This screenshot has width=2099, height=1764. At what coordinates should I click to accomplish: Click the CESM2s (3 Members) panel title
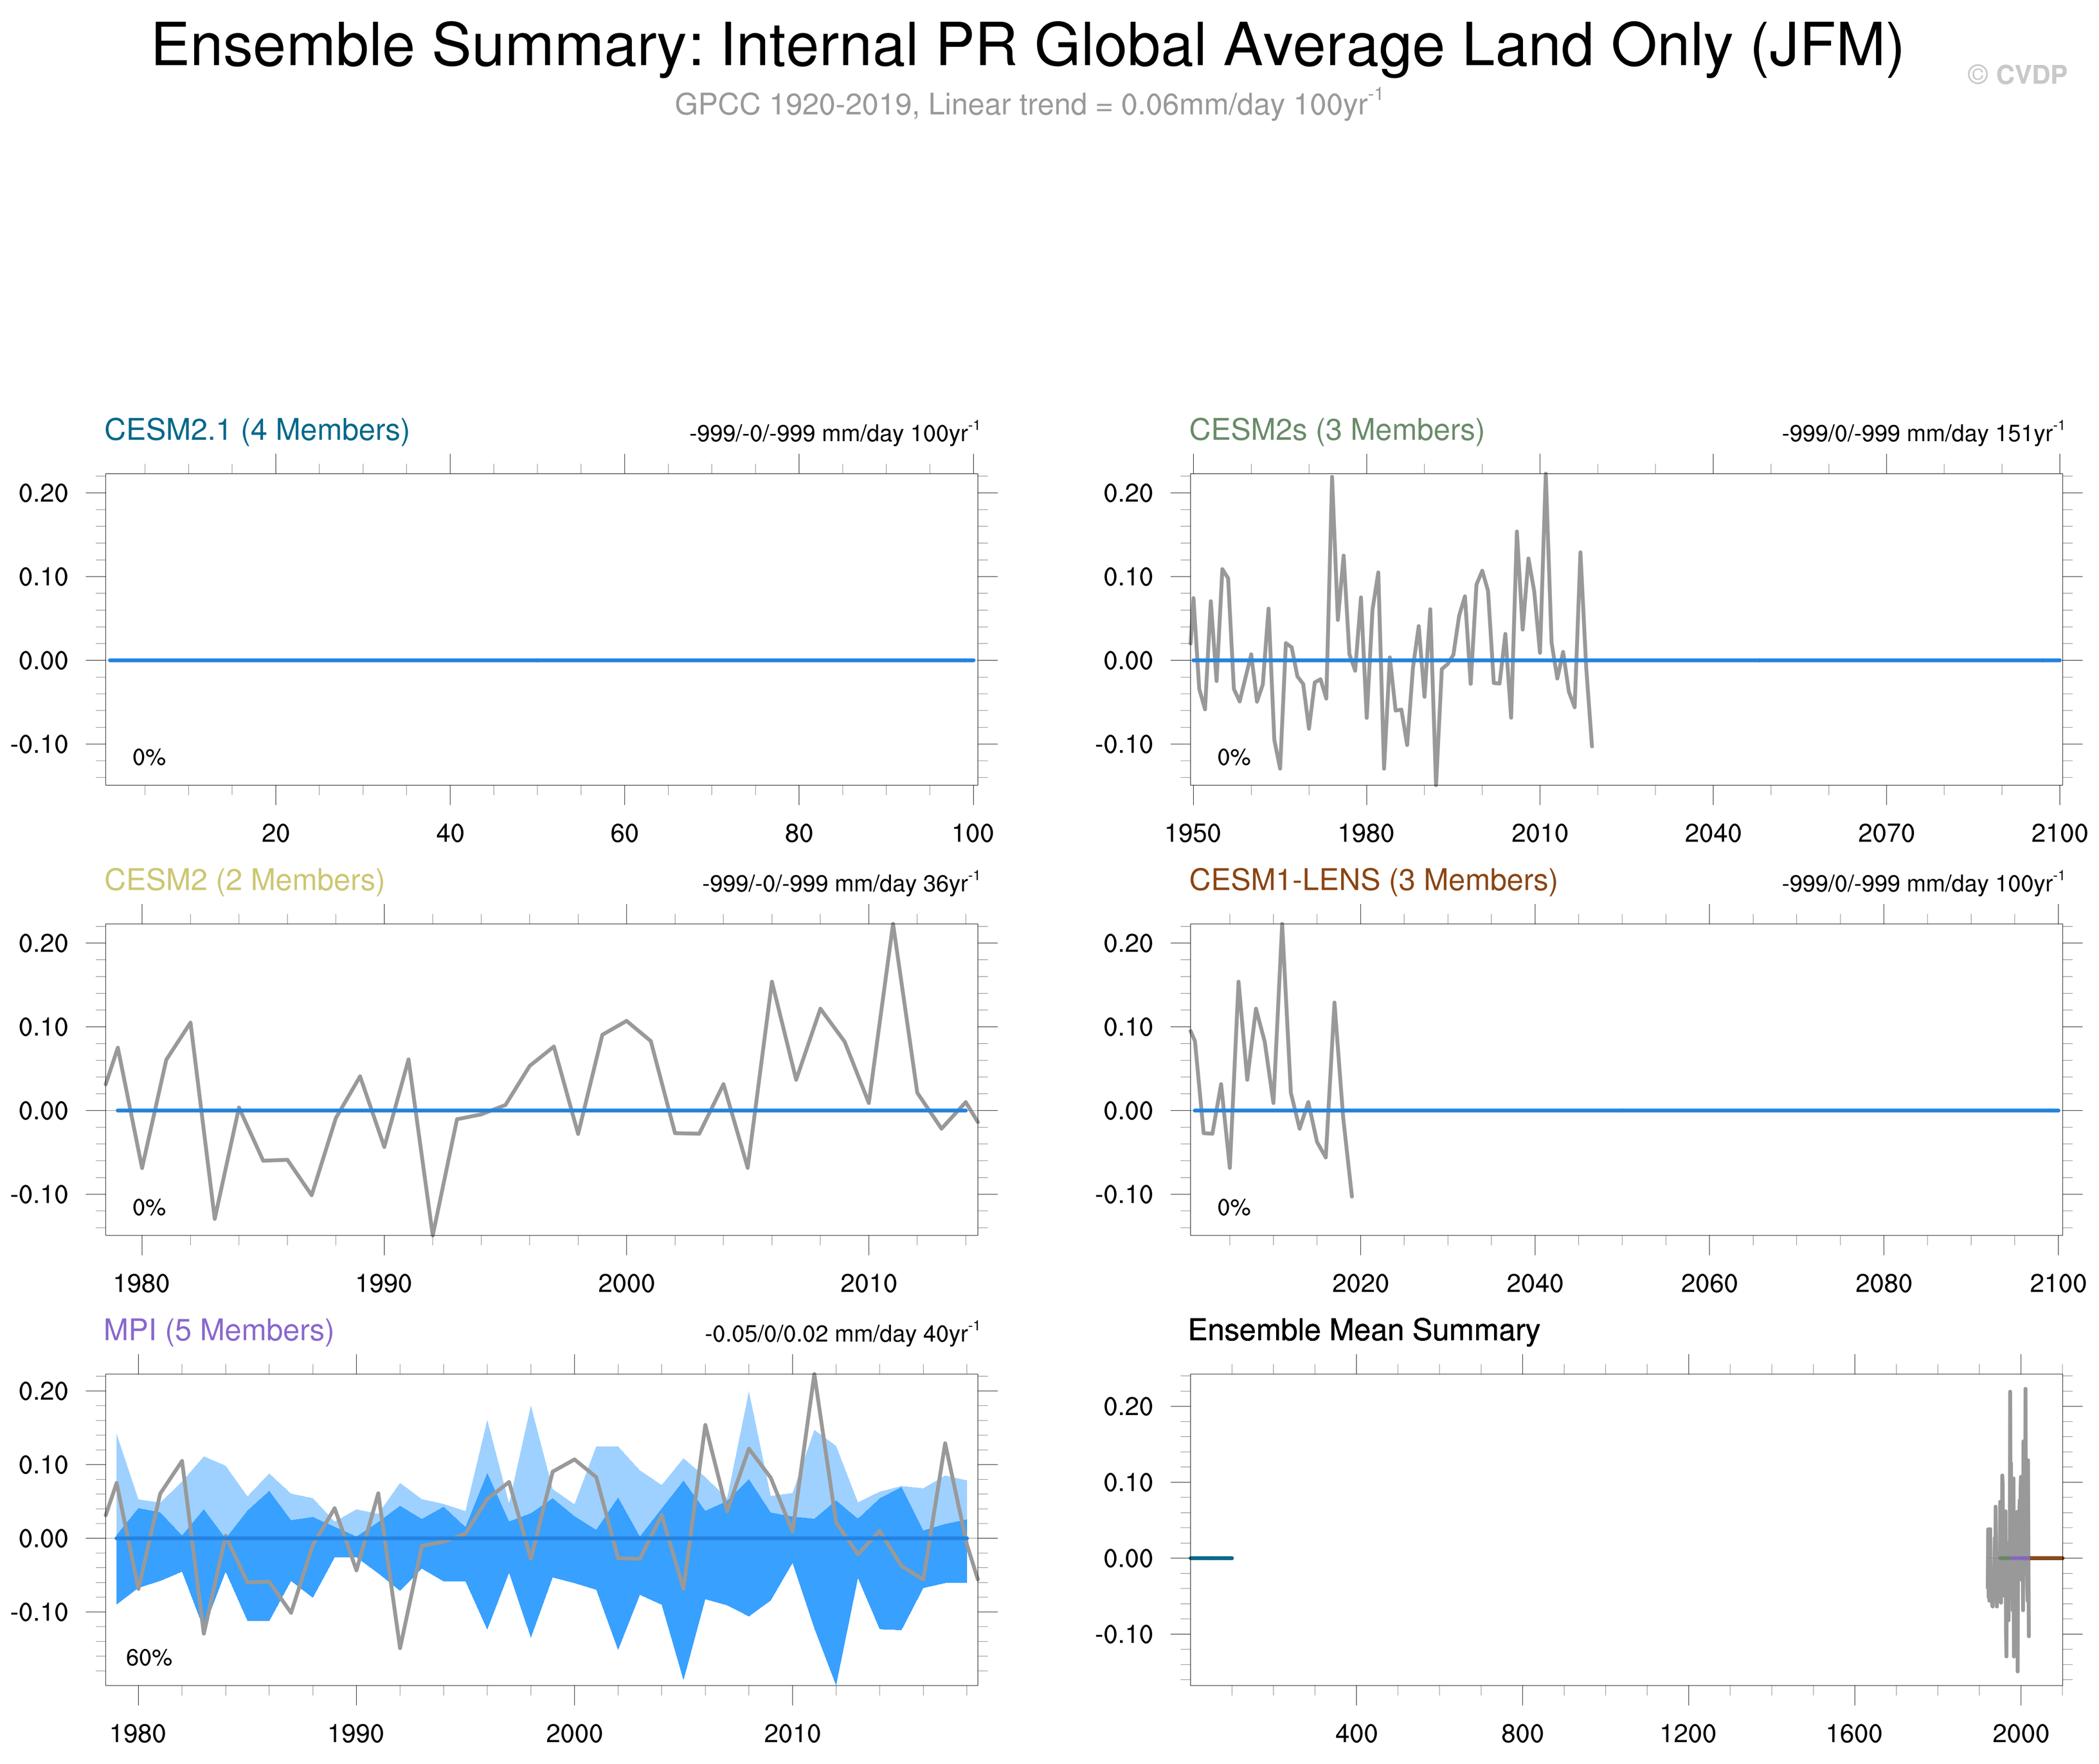tap(1336, 430)
